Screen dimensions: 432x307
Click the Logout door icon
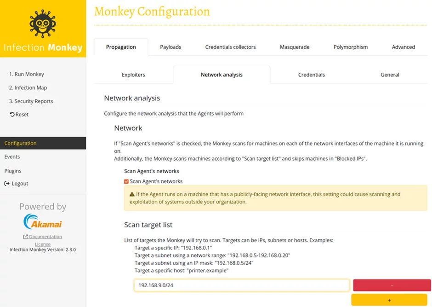[7, 184]
